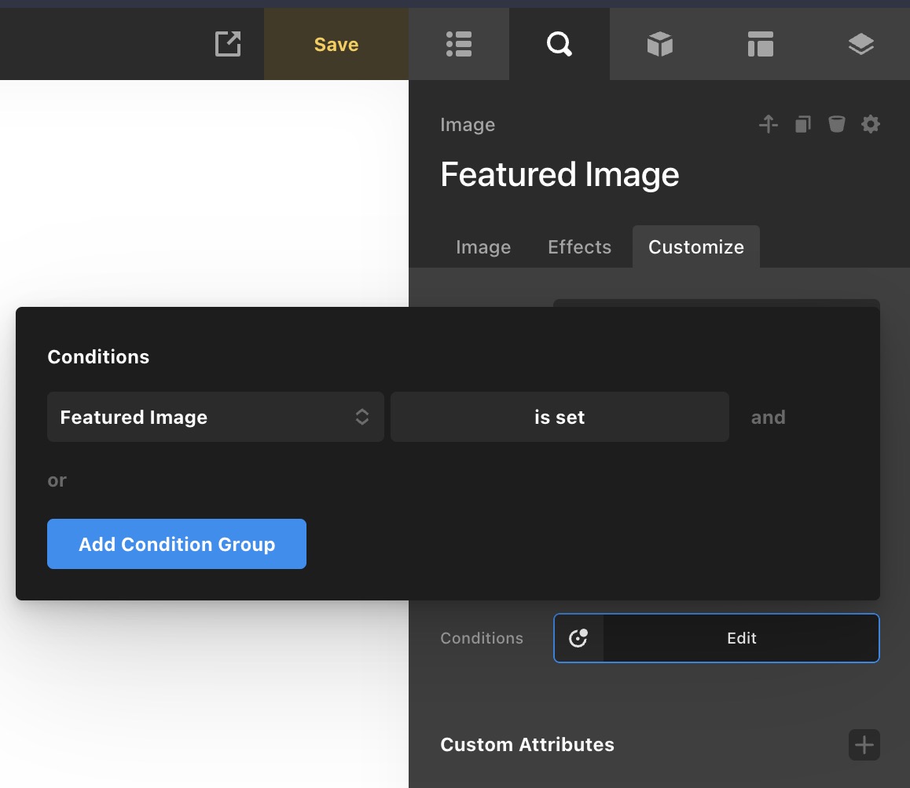Screen dimensions: 910x788
Task: Select the Customize tab
Action: tap(695, 247)
